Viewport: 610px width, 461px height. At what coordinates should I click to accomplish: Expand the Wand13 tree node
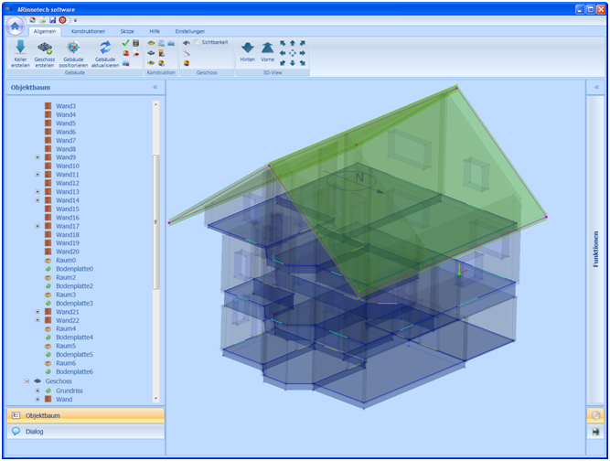point(37,192)
